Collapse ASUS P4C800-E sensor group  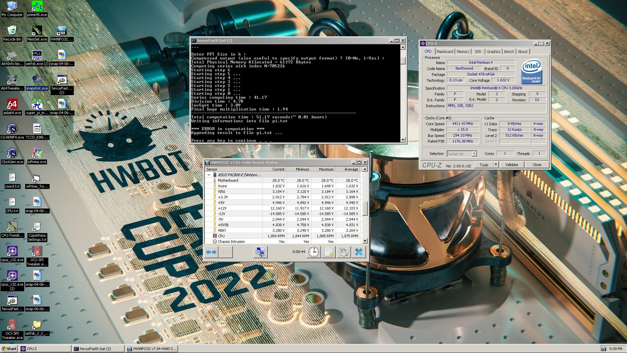pos(209,175)
